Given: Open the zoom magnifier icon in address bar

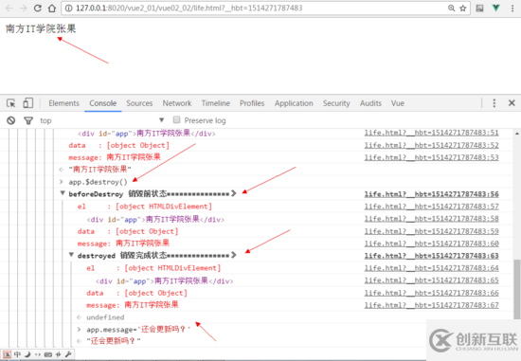Looking at the screenshot, I should point(451,8).
